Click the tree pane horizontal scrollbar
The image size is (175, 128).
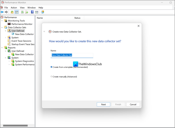pyautogui.click(x=15, y=126)
